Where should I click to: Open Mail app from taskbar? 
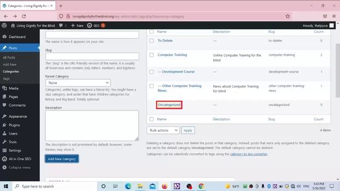click(152, 186)
